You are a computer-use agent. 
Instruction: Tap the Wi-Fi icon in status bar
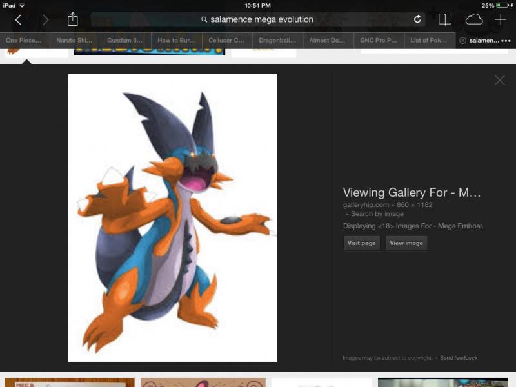pyautogui.click(x=22, y=5)
